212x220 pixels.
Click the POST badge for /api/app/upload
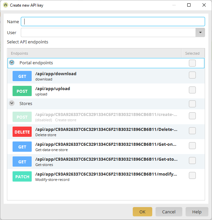click(22, 91)
